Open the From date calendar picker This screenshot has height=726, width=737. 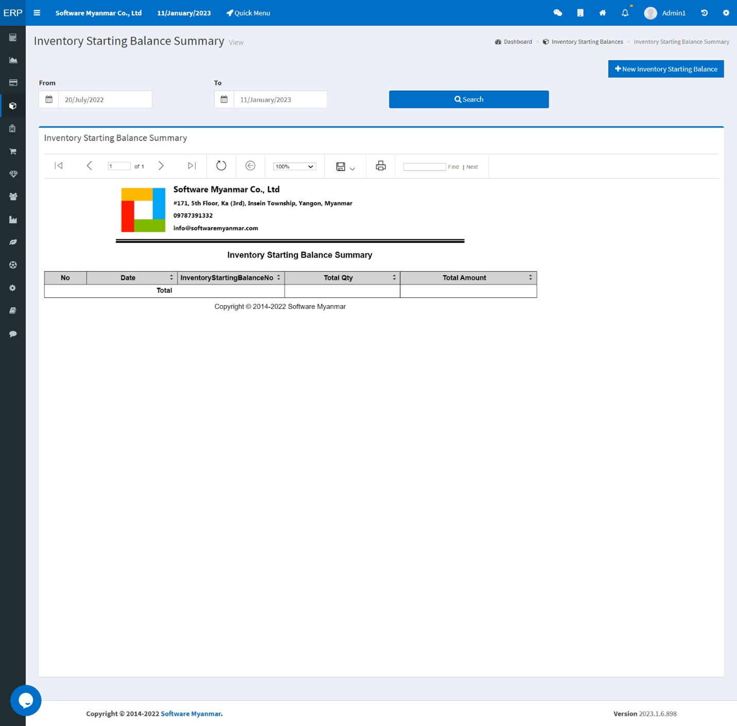49,99
